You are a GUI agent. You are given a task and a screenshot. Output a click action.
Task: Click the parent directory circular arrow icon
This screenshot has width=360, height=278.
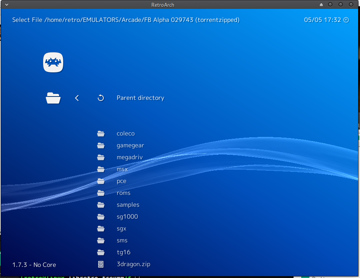click(x=101, y=98)
